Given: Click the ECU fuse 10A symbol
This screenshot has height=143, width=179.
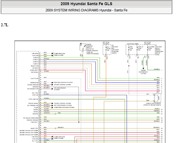Looking at the screenshot, I should [106, 47].
